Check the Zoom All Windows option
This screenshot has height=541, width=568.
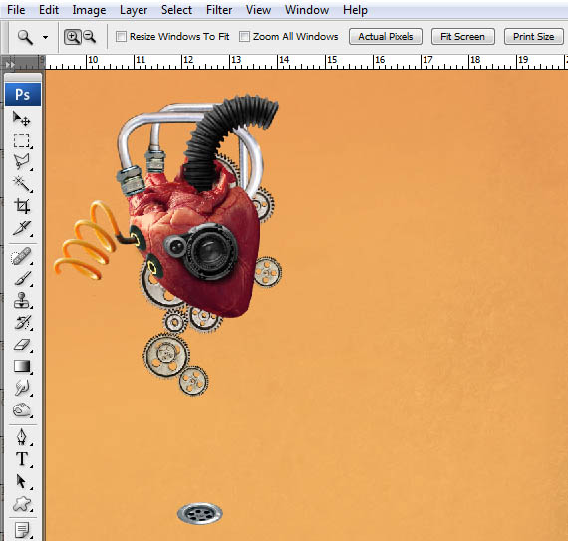pyautogui.click(x=244, y=36)
